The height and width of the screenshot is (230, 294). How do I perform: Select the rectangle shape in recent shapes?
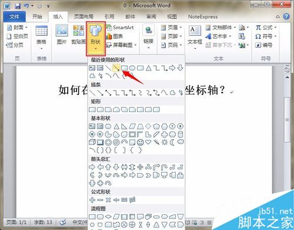click(124, 68)
